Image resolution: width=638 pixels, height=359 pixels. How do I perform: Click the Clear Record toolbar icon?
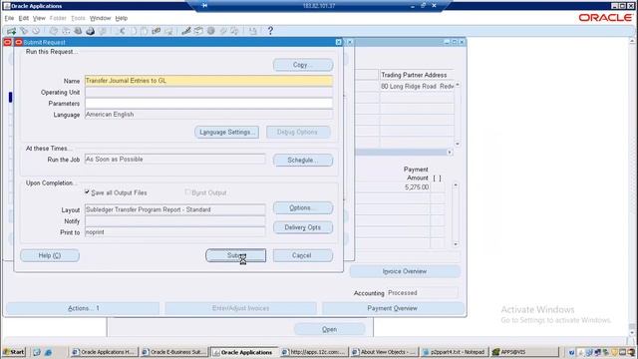coord(157,31)
